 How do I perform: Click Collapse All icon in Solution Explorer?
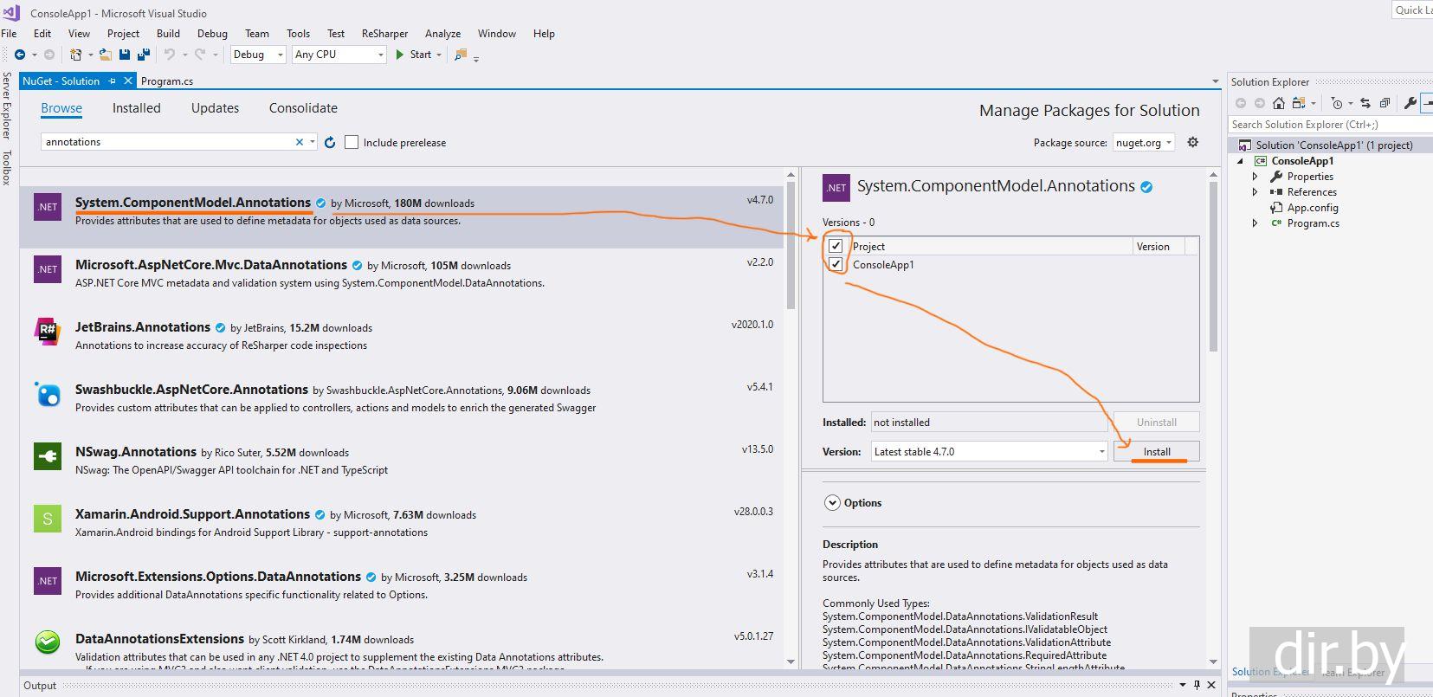1385,103
